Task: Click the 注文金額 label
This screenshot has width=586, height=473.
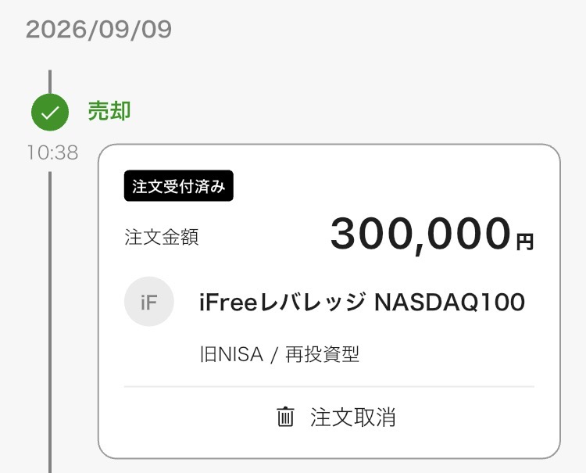Action: point(162,237)
